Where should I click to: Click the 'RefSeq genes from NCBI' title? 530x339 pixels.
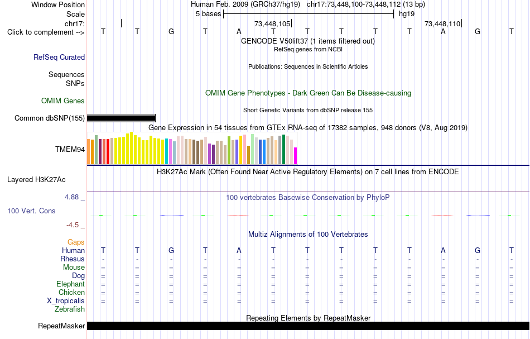pos(308,49)
